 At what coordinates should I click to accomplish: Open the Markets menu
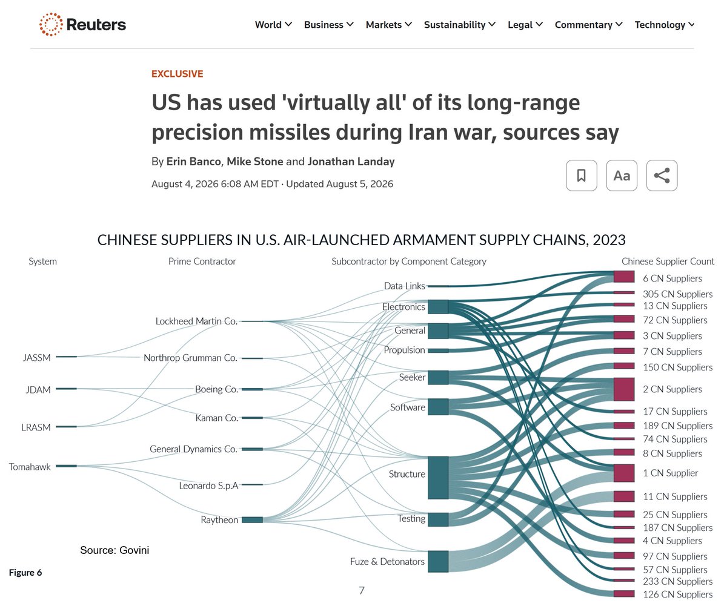[389, 25]
